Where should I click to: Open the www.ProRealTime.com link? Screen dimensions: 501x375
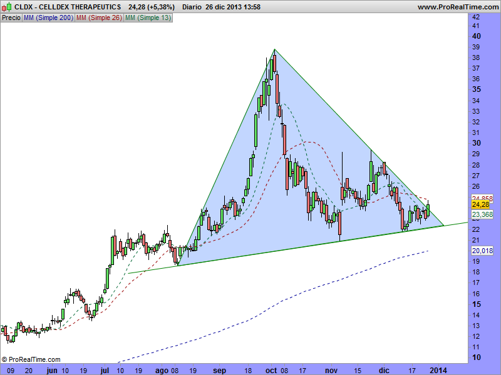tap(458, 7)
